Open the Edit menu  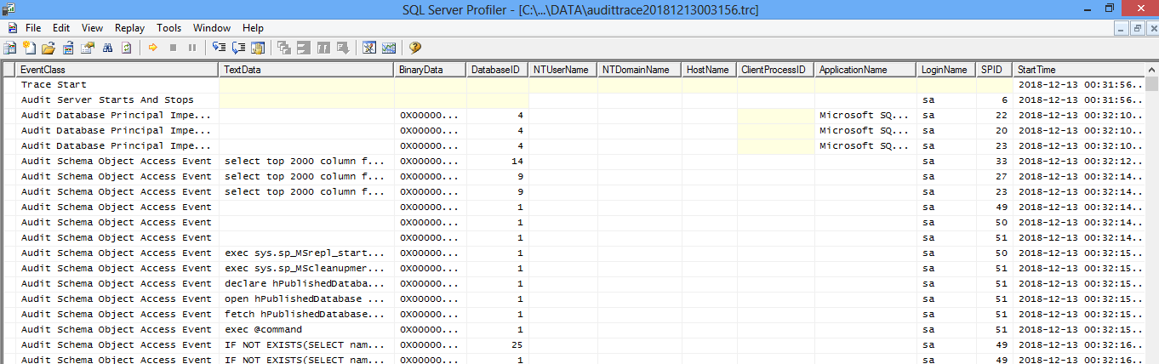click(61, 28)
